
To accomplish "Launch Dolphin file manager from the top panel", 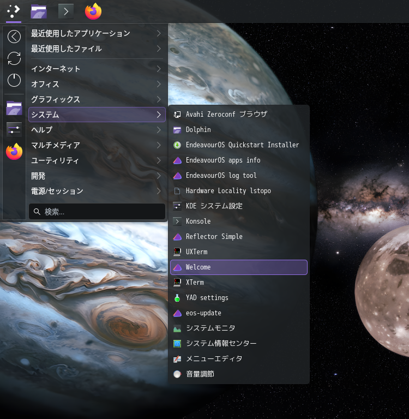I will click(x=39, y=11).
